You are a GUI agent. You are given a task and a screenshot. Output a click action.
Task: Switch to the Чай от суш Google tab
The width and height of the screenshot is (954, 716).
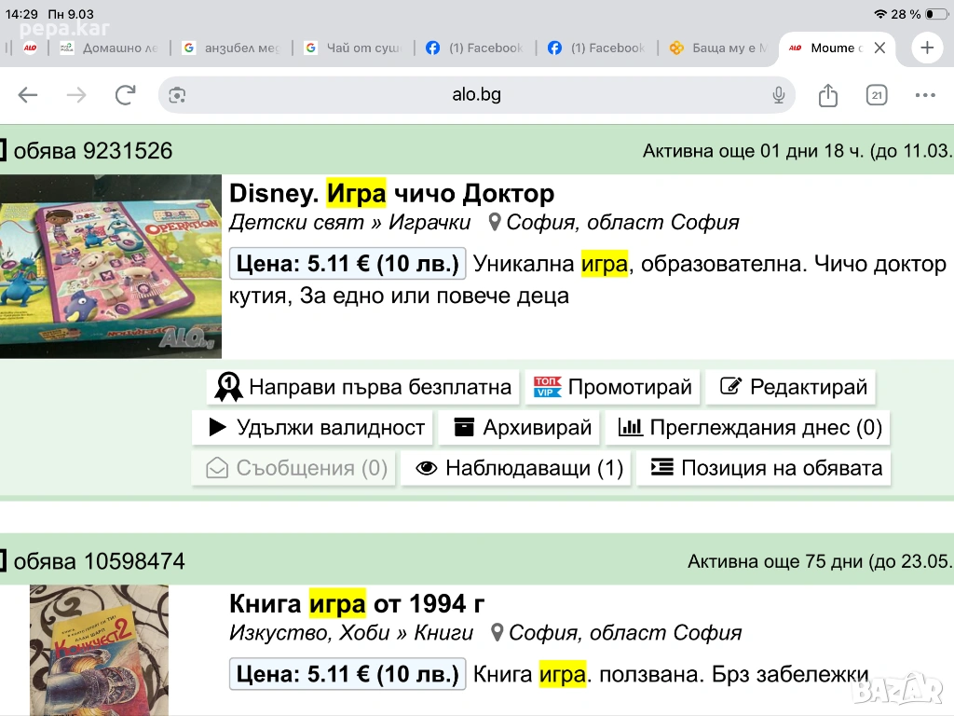click(x=354, y=48)
